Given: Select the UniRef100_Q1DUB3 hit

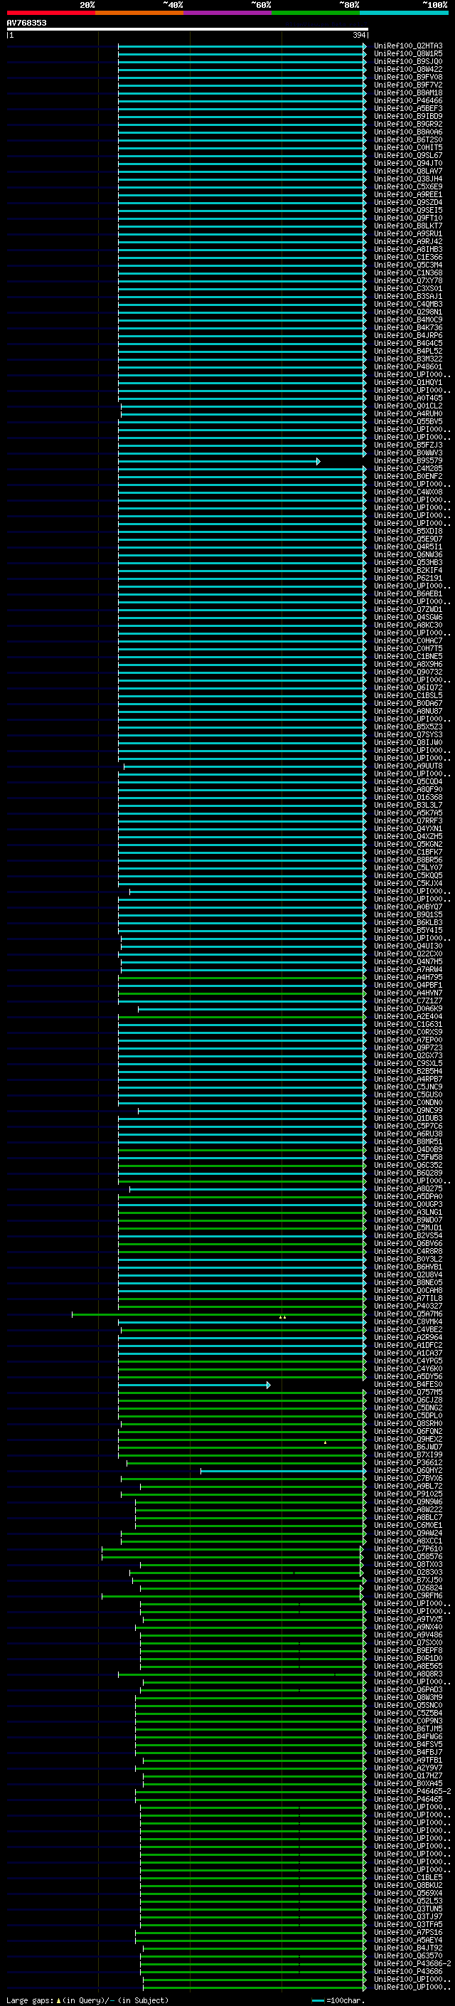Looking at the screenshot, I should [x=408, y=1118].
